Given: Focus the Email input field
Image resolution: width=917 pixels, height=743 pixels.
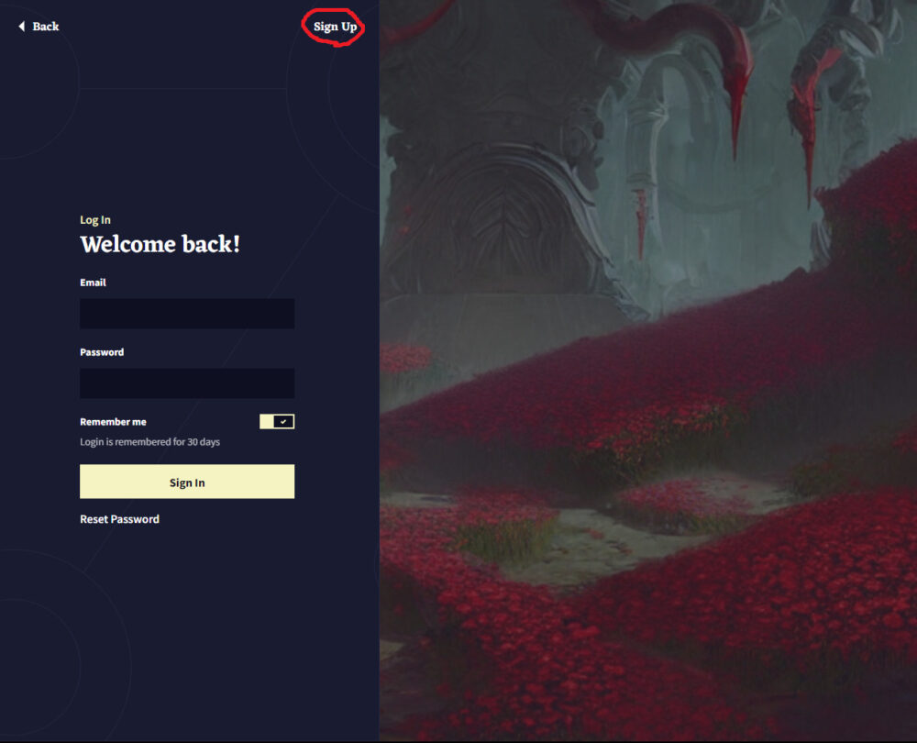Looking at the screenshot, I should (x=187, y=314).
